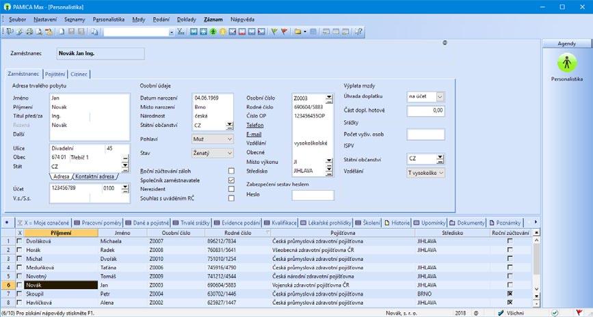This screenshot has width=593, height=317.
Task: Click the filter funnel icon beside search box
Action: 181,31
